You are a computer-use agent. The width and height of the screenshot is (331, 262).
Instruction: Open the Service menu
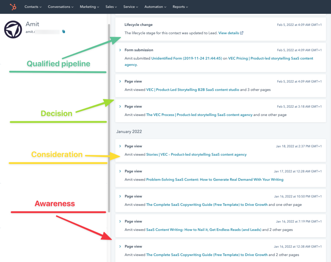[131, 7]
